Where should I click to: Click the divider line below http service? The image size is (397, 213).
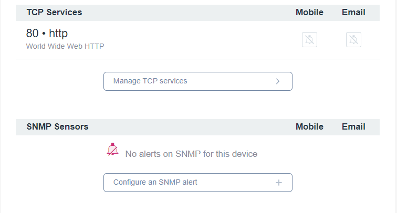[x=197, y=59]
